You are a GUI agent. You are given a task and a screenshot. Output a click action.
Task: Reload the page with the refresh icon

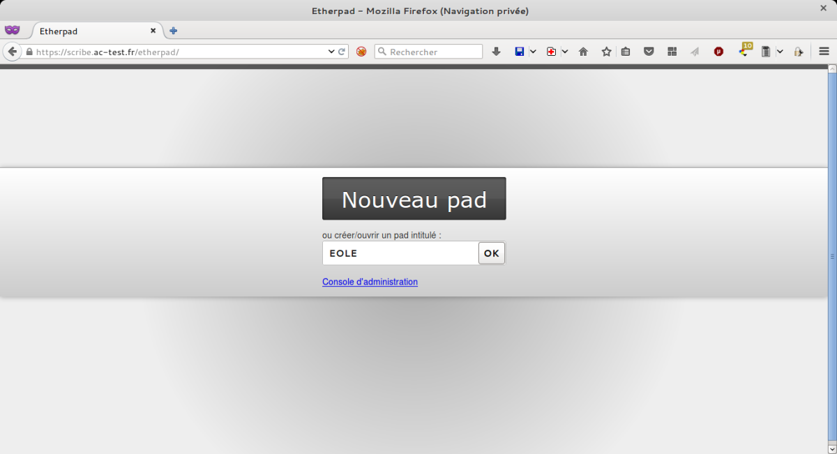coord(342,52)
